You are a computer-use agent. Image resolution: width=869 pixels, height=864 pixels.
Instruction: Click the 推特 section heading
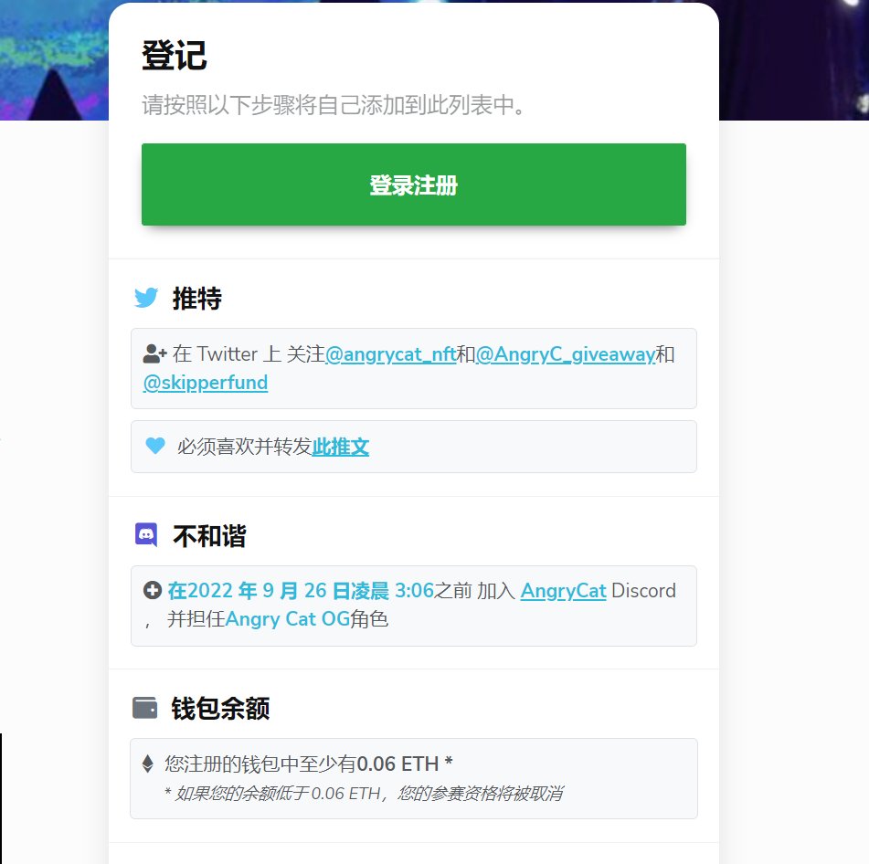[197, 299]
